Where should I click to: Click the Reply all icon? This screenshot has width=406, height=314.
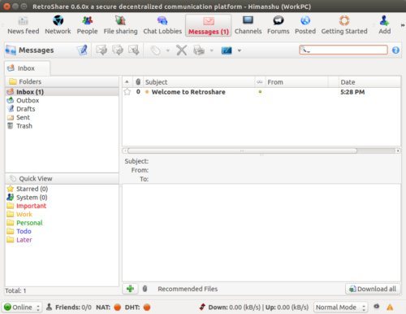pos(118,50)
